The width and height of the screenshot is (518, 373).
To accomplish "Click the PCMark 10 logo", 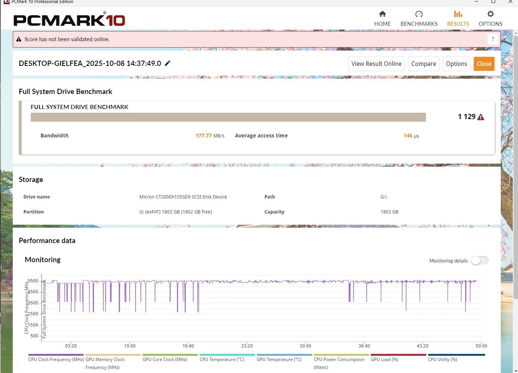I will (69, 20).
